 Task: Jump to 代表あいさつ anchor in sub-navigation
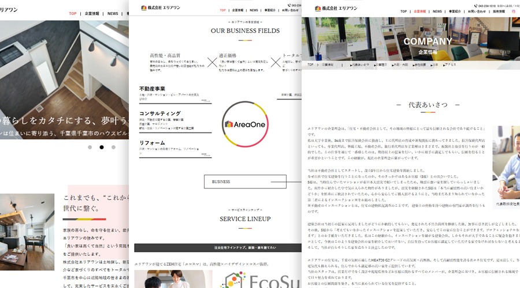(359, 65)
